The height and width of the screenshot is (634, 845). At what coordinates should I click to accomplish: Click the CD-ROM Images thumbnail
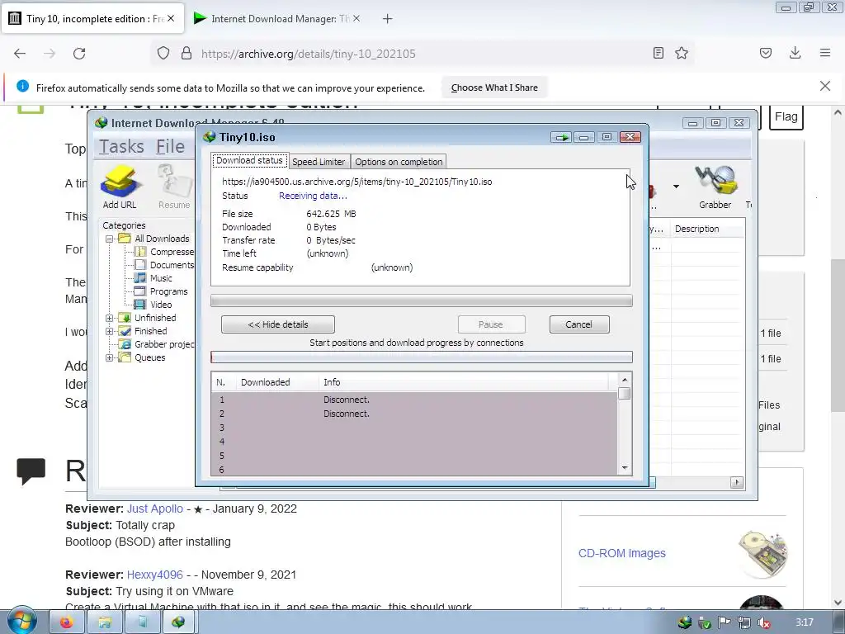point(762,554)
